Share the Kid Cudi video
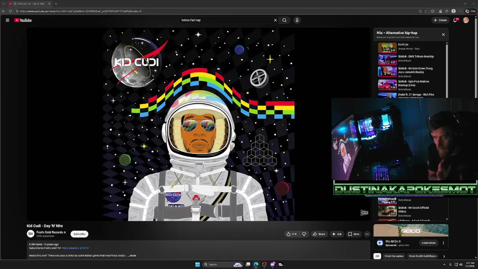Viewport: 478px width, 269px height. click(x=319, y=234)
